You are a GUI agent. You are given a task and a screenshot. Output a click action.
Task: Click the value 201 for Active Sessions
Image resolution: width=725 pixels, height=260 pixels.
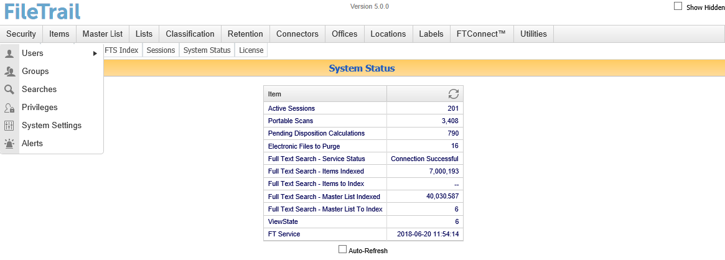(452, 108)
